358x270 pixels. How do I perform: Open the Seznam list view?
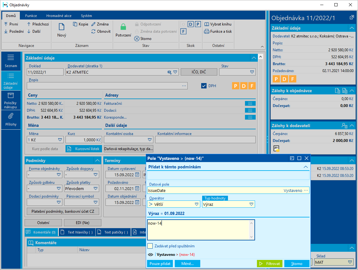11,61
